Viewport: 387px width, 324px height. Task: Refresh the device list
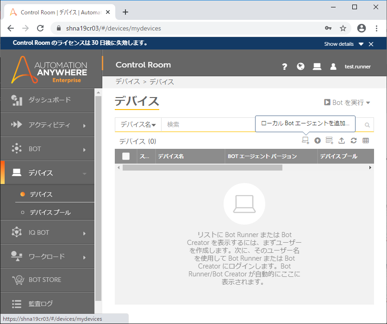click(x=354, y=141)
